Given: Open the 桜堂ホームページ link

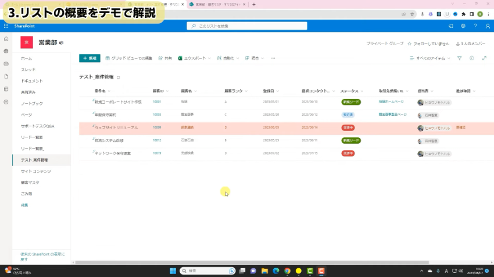Looking at the screenshot, I should (391, 101).
